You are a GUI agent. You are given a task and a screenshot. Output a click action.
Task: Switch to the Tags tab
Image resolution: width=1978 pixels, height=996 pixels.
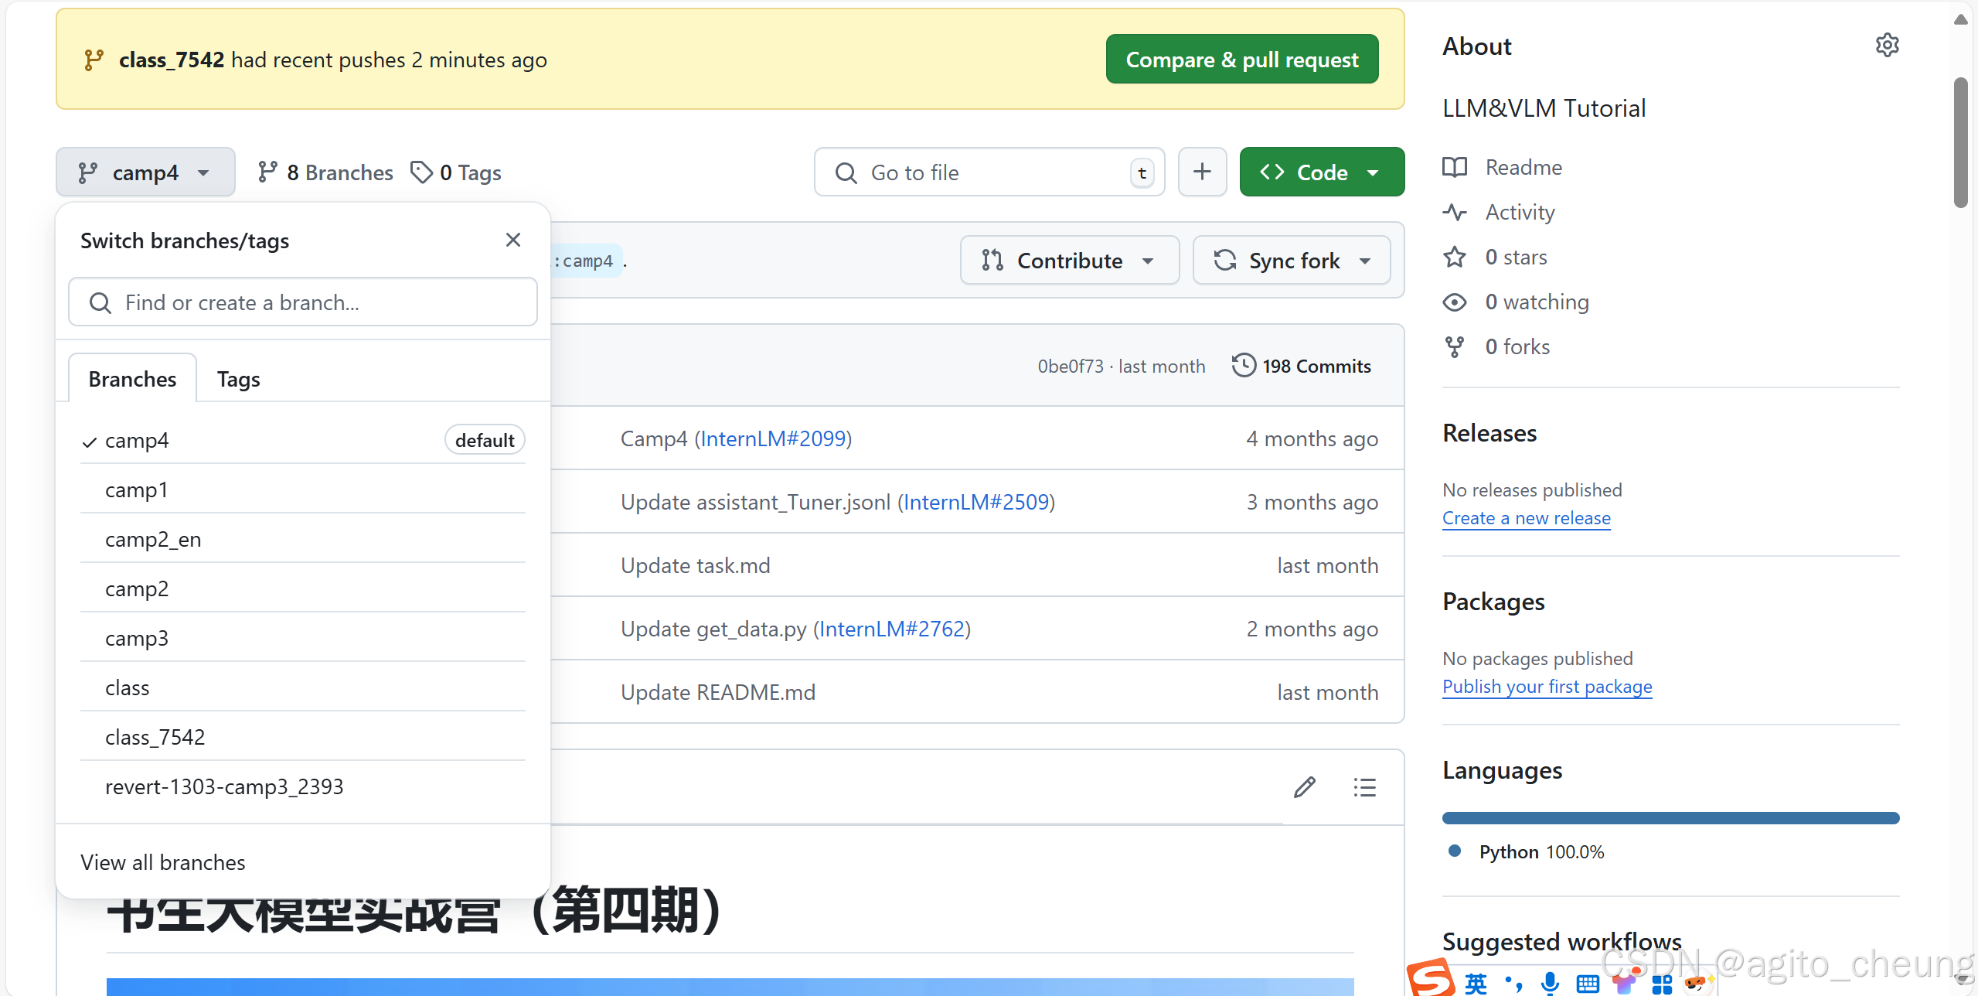[237, 378]
